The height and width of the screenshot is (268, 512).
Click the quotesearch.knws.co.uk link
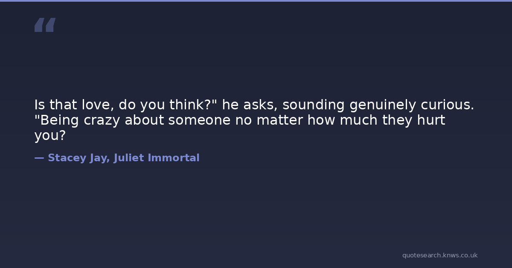[440, 255]
